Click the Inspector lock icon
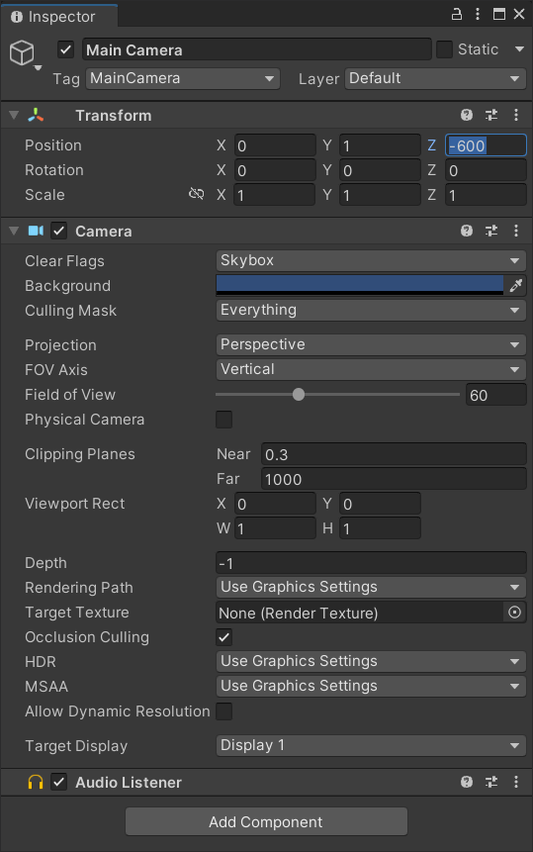Screen dimensions: 533x852 (x=457, y=14)
